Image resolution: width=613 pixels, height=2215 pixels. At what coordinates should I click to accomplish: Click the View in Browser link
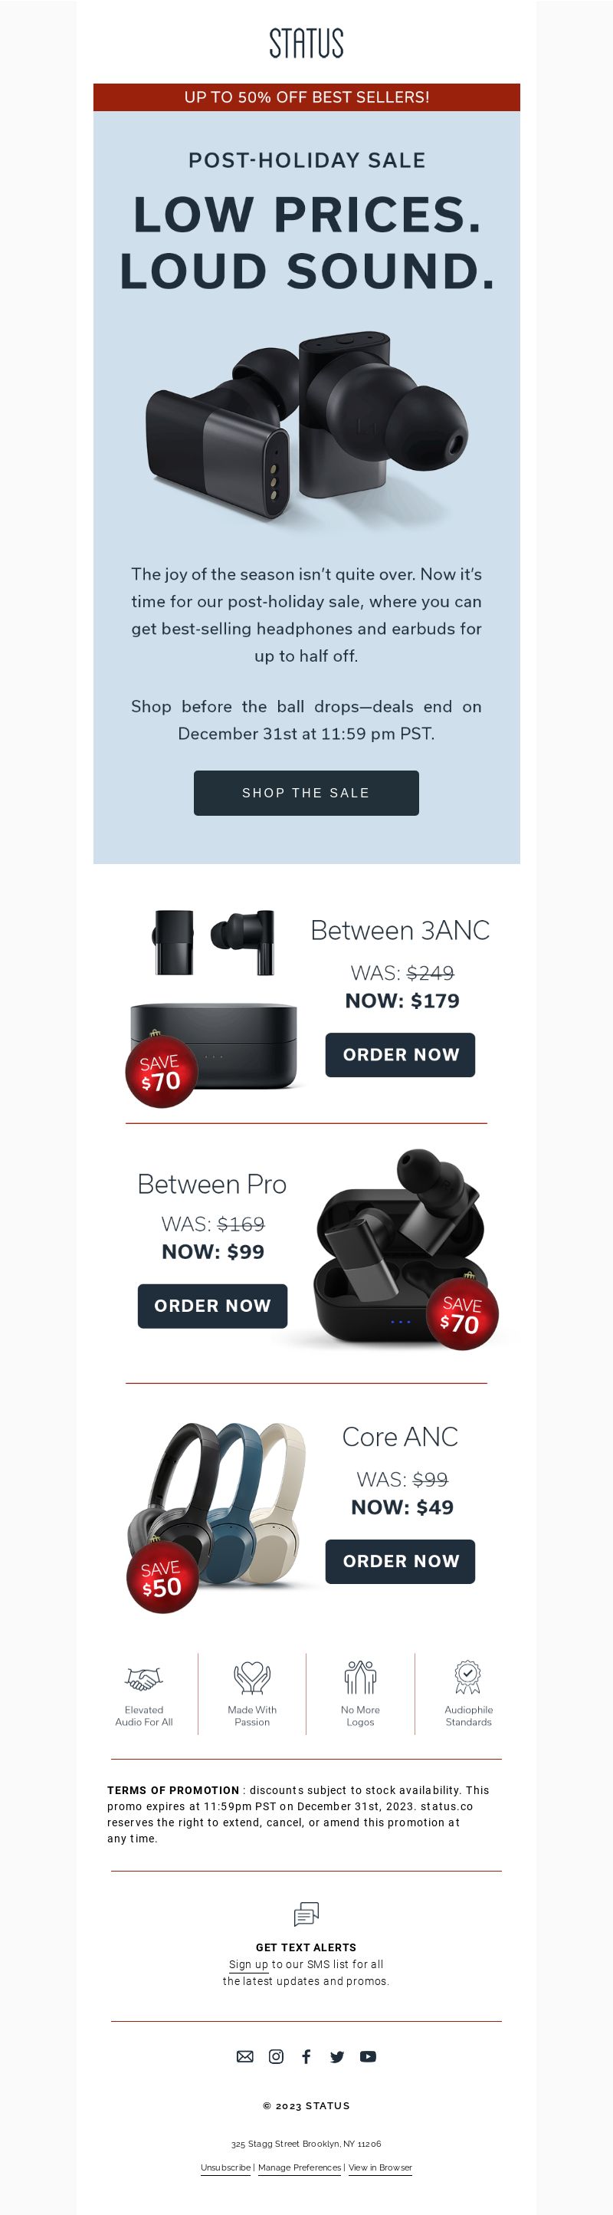[x=380, y=2167]
